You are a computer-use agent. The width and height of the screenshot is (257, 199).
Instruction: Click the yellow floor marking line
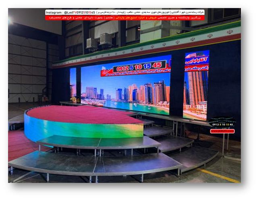[218, 175]
